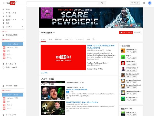Open the hamburger guide menu icon

pos(4,3)
